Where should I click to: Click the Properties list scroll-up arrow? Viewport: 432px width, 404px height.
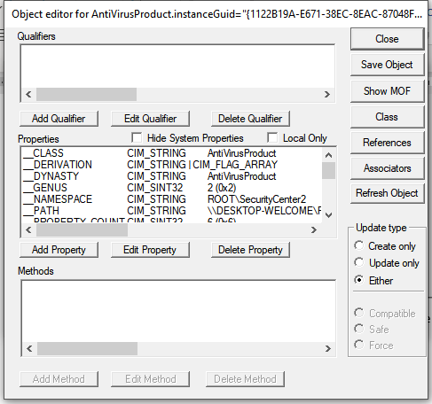tap(328, 155)
